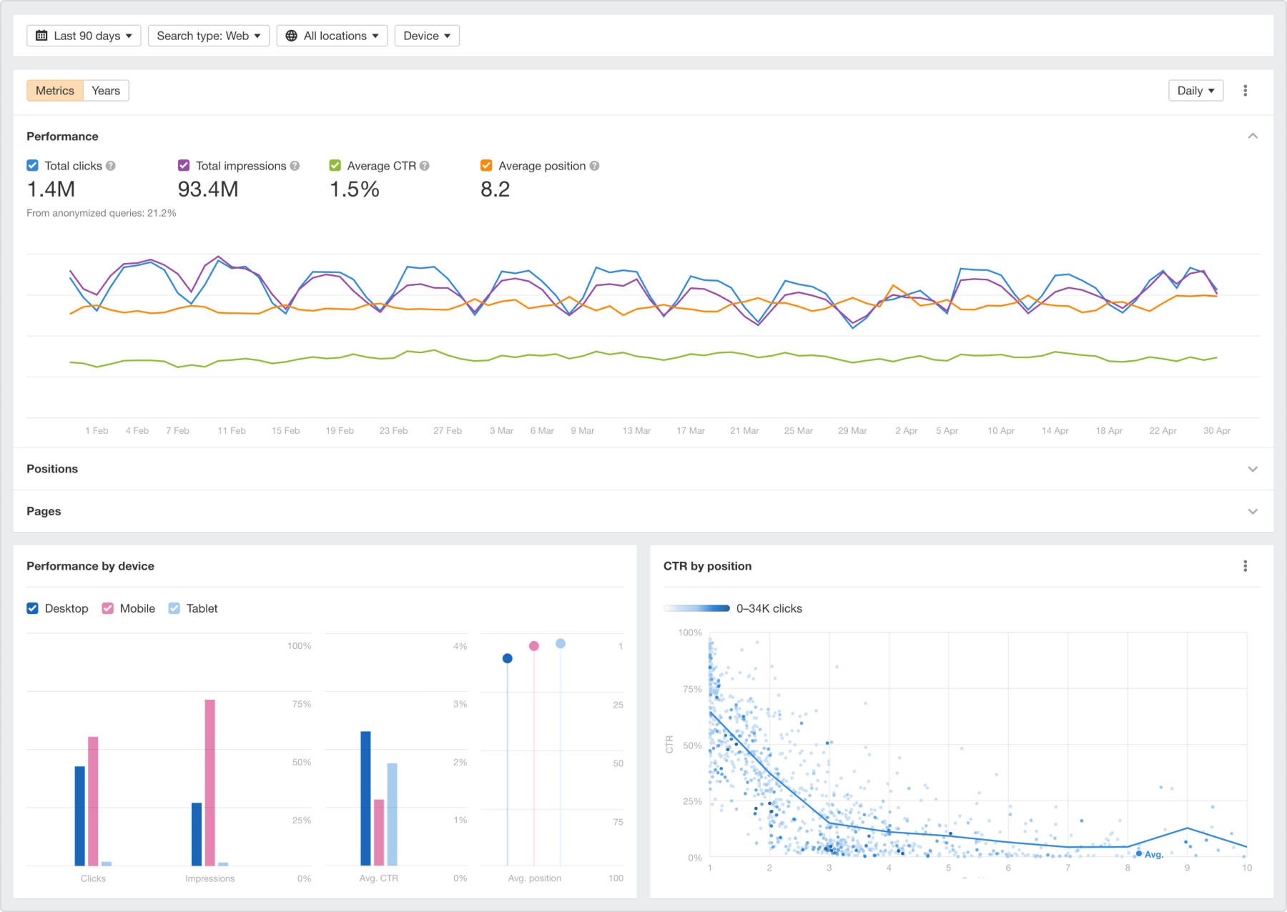Select the Metrics tab

(x=55, y=91)
